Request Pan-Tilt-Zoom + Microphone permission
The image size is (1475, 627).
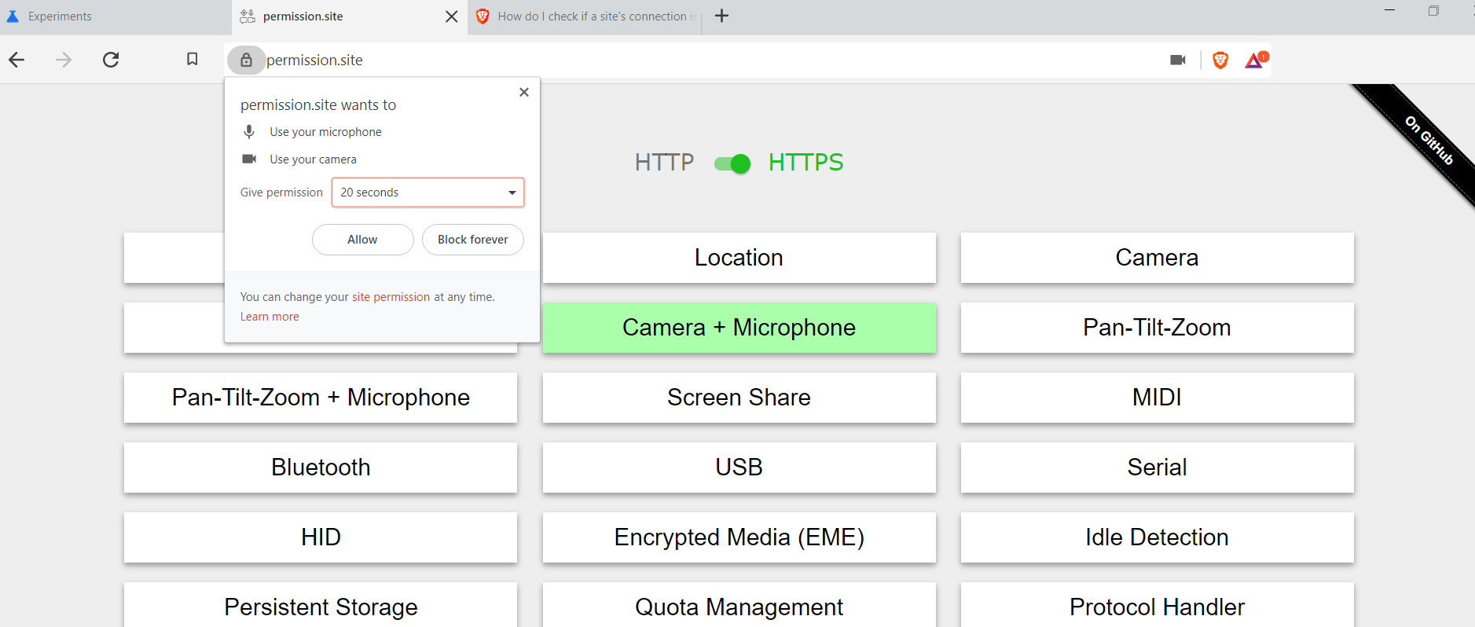coord(321,398)
